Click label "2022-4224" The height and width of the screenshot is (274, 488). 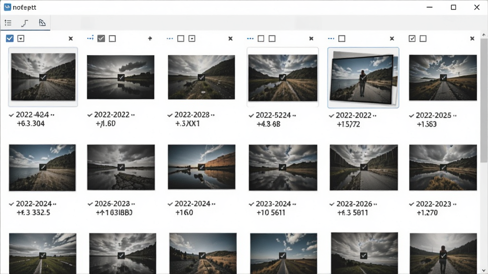coord(32,115)
